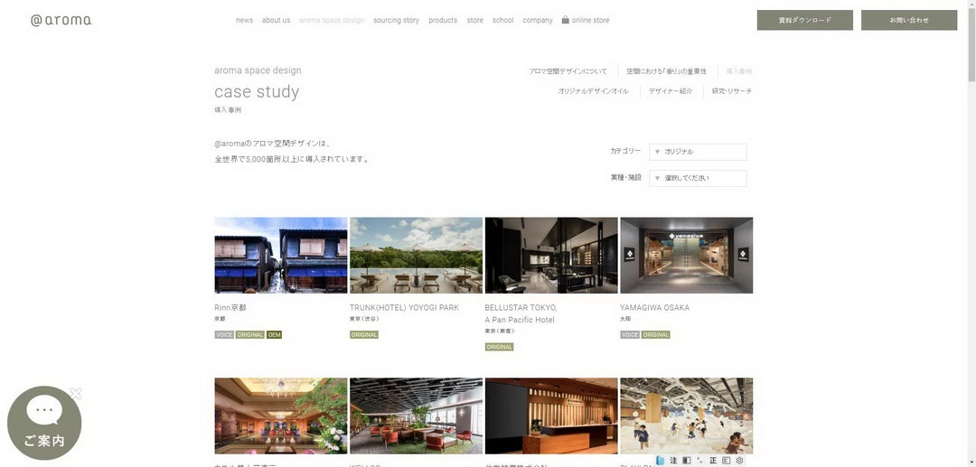
Task: Open the online store shopping bag icon
Action: click(x=565, y=20)
